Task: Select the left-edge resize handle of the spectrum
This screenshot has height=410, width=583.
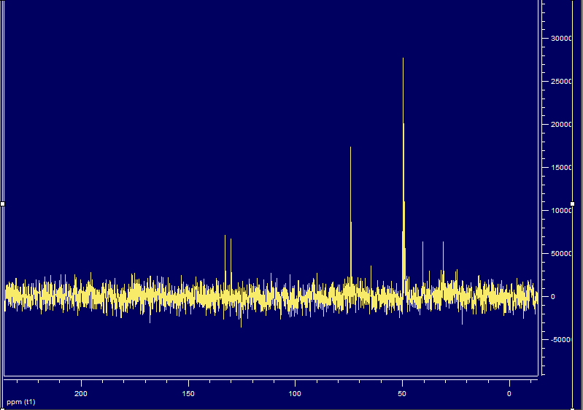Action: 2,204
